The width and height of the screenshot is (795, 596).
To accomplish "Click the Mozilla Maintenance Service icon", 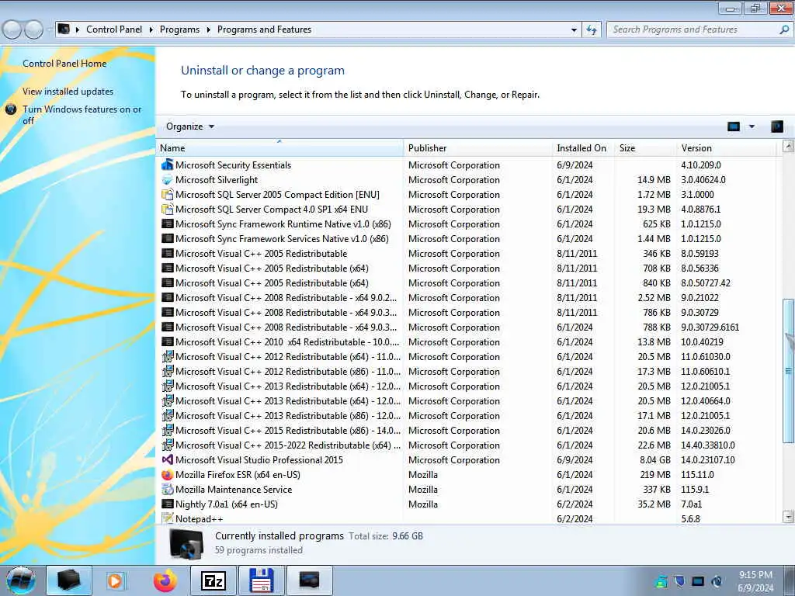I will click(x=168, y=489).
